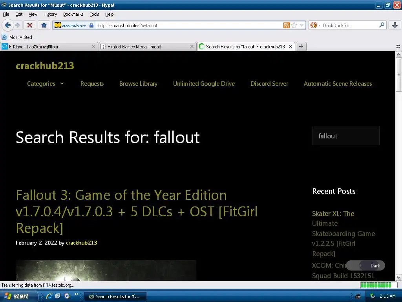This screenshot has width=402, height=302.
Task: Launch the second quick launch browser icon
Action: point(58,296)
